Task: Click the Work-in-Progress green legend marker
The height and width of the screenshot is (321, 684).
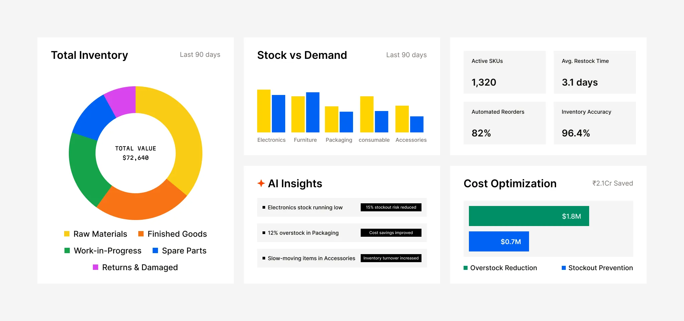Action: (x=67, y=250)
